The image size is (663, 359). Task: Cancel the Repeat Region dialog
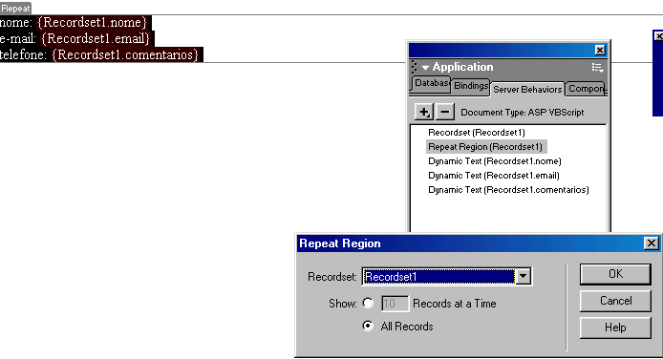tap(615, 301)
